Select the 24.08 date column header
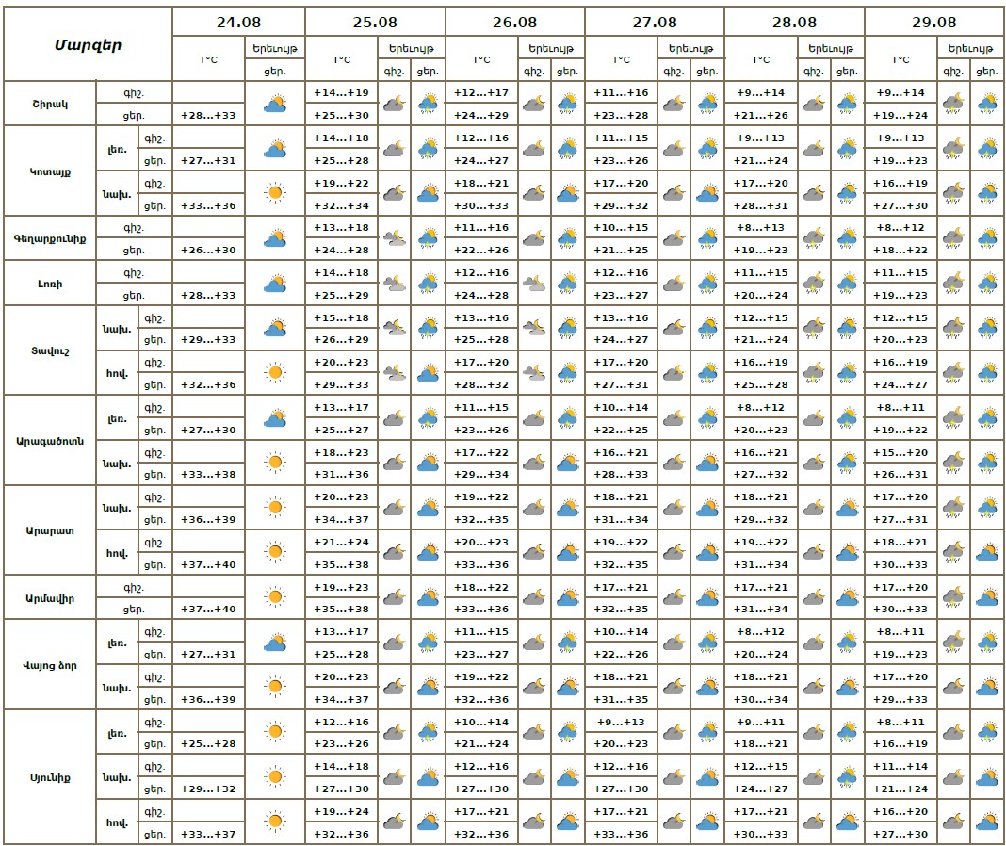Viewport: 1006px width, 846px height. point(238,22)
